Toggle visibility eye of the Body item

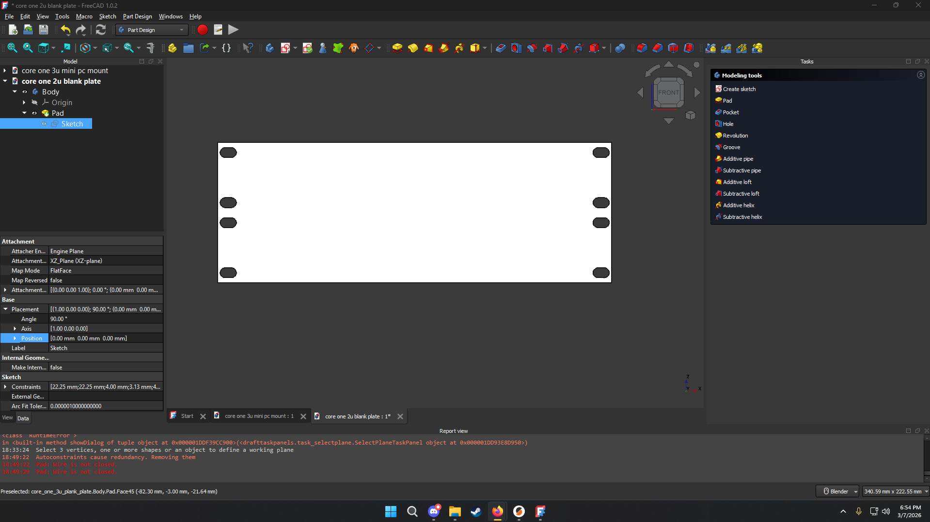[25, 92]
